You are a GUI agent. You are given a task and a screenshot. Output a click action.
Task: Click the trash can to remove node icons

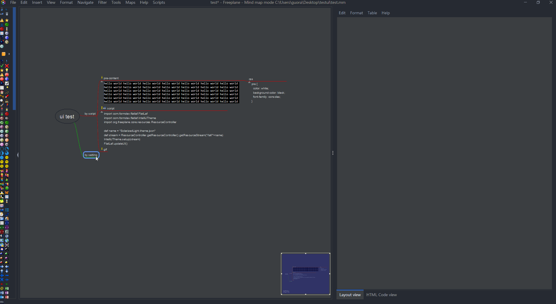(7, 14)
